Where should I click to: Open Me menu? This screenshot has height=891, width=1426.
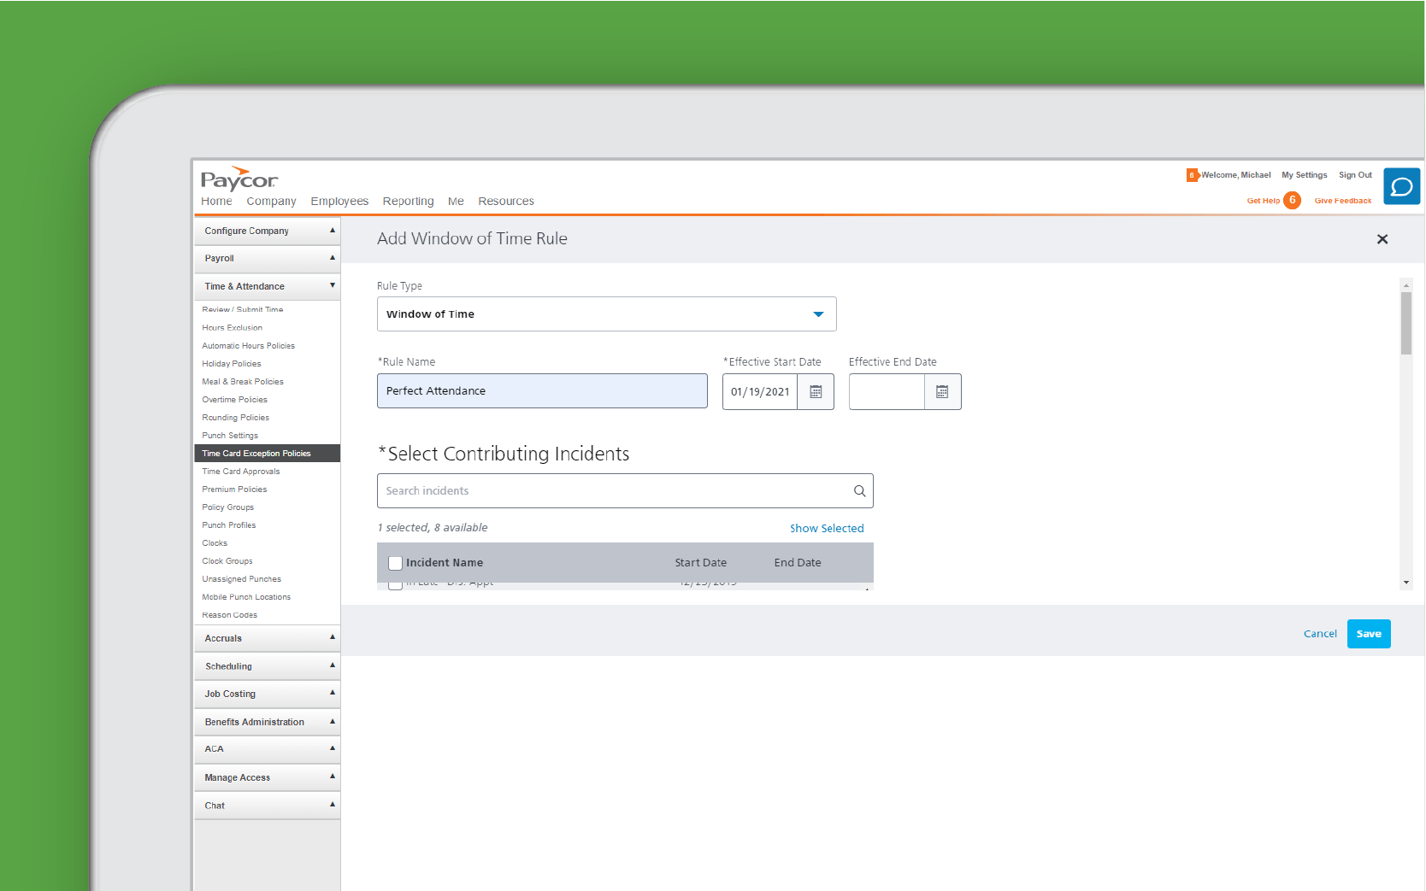pos(456,202)
